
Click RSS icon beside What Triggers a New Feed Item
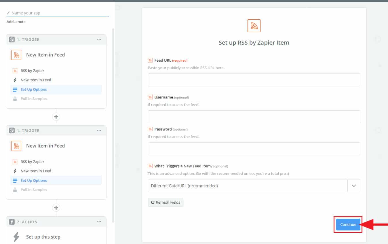(150, 166)
